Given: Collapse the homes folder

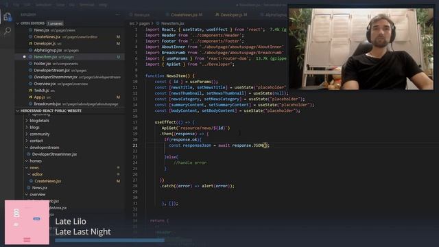Looking at the screenshot, I should (x=27, y=161).
